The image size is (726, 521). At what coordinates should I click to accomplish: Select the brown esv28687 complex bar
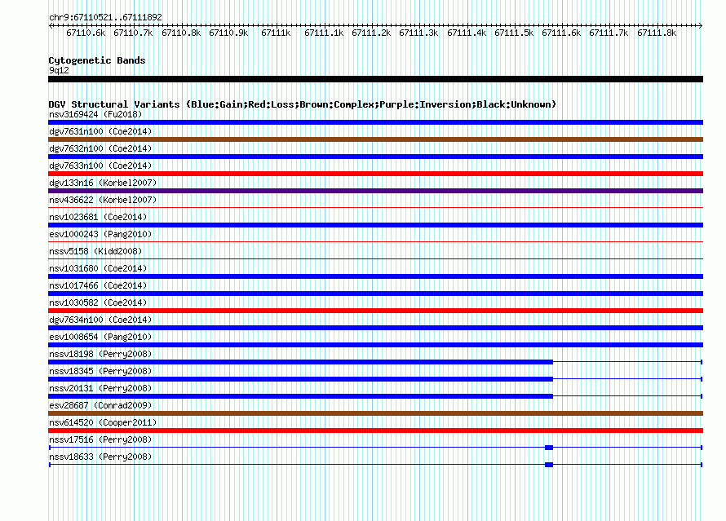(x=375, y=413)
